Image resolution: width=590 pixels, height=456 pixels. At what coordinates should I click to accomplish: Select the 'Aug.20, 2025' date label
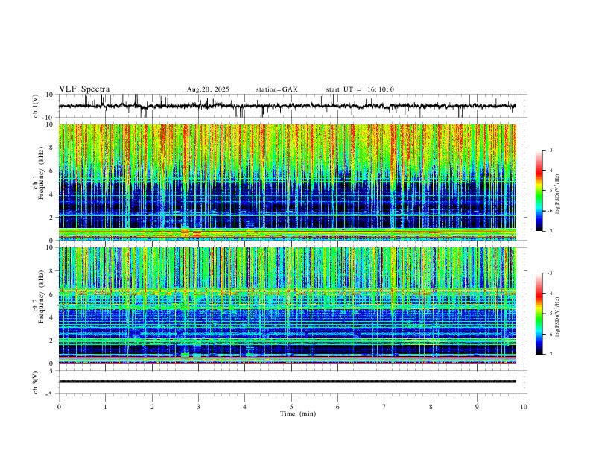pyautogui.click(x=208, y=89)
